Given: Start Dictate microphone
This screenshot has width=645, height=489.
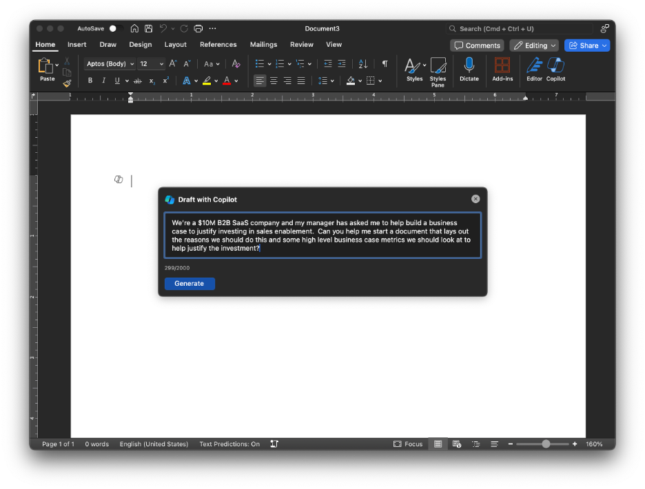Looking at the screenshot, I should pos(469,69).
